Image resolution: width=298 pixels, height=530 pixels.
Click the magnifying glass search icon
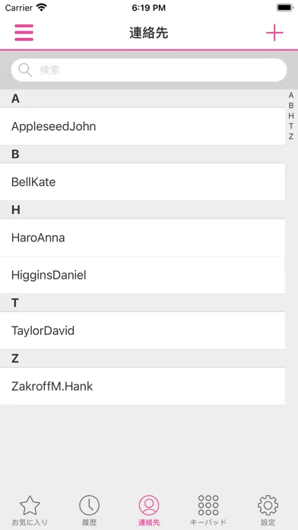[x=25, y=70]
